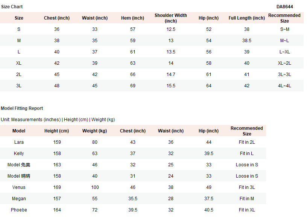The image size is (307, 219).
Task: Select model name Phoebe
Action: coord(19,210)
